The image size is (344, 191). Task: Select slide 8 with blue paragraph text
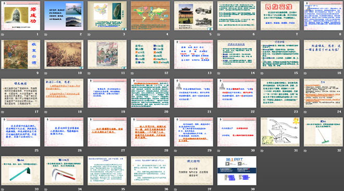tap(323, 16)
